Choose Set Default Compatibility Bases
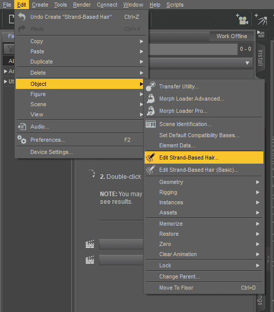The width and height of the screenshot is (274, 312). tap(204, 135)
